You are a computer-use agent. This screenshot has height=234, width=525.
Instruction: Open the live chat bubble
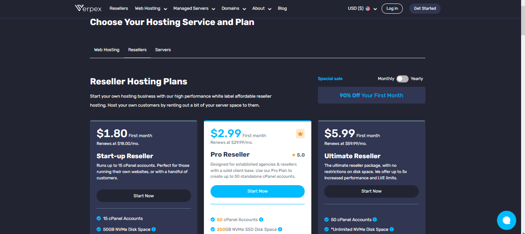click(x=506, y=220)
